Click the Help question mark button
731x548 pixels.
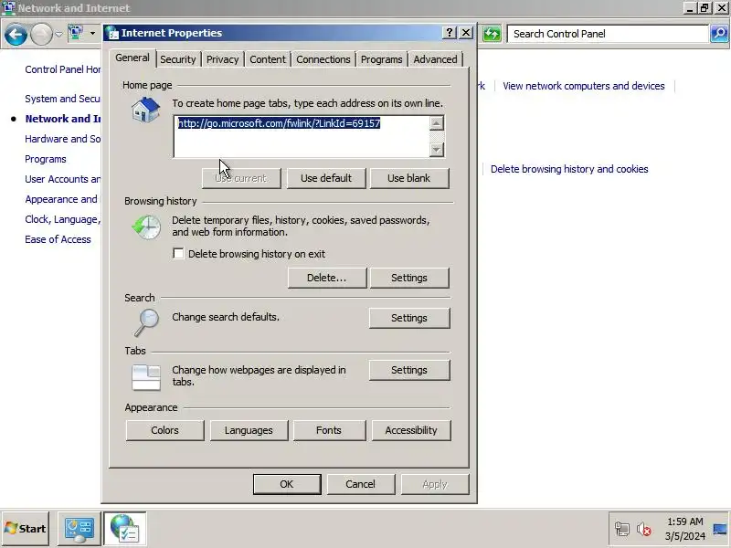(x=449, y=32)
